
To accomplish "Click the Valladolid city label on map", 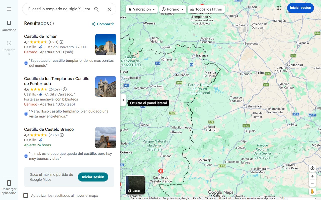I will tap(295, 65).
